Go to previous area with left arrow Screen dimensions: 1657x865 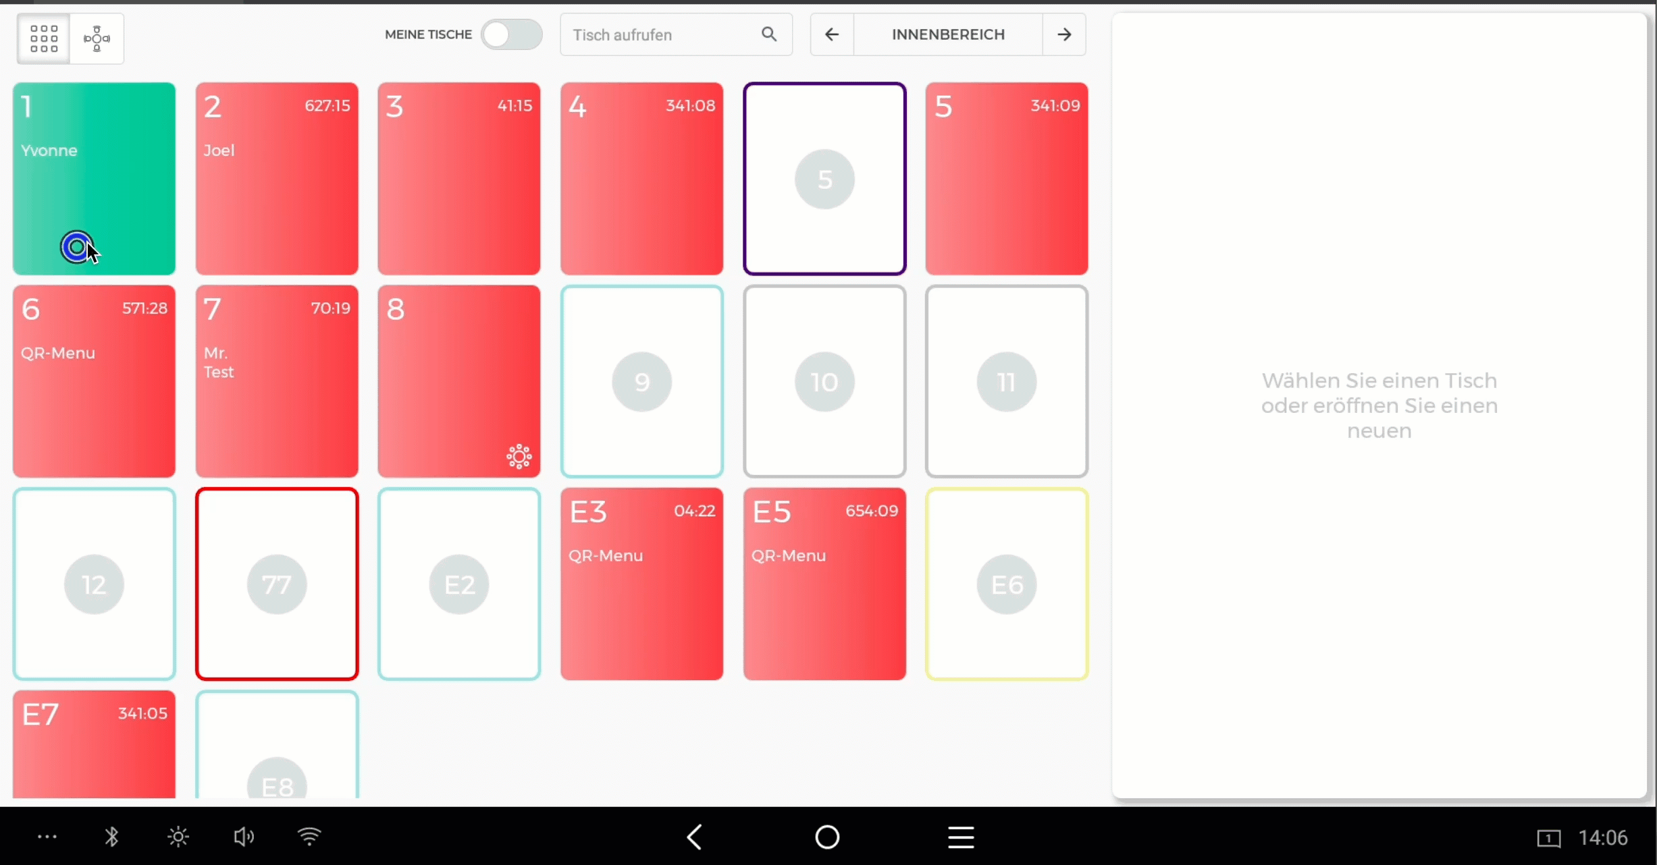(832, 34)
